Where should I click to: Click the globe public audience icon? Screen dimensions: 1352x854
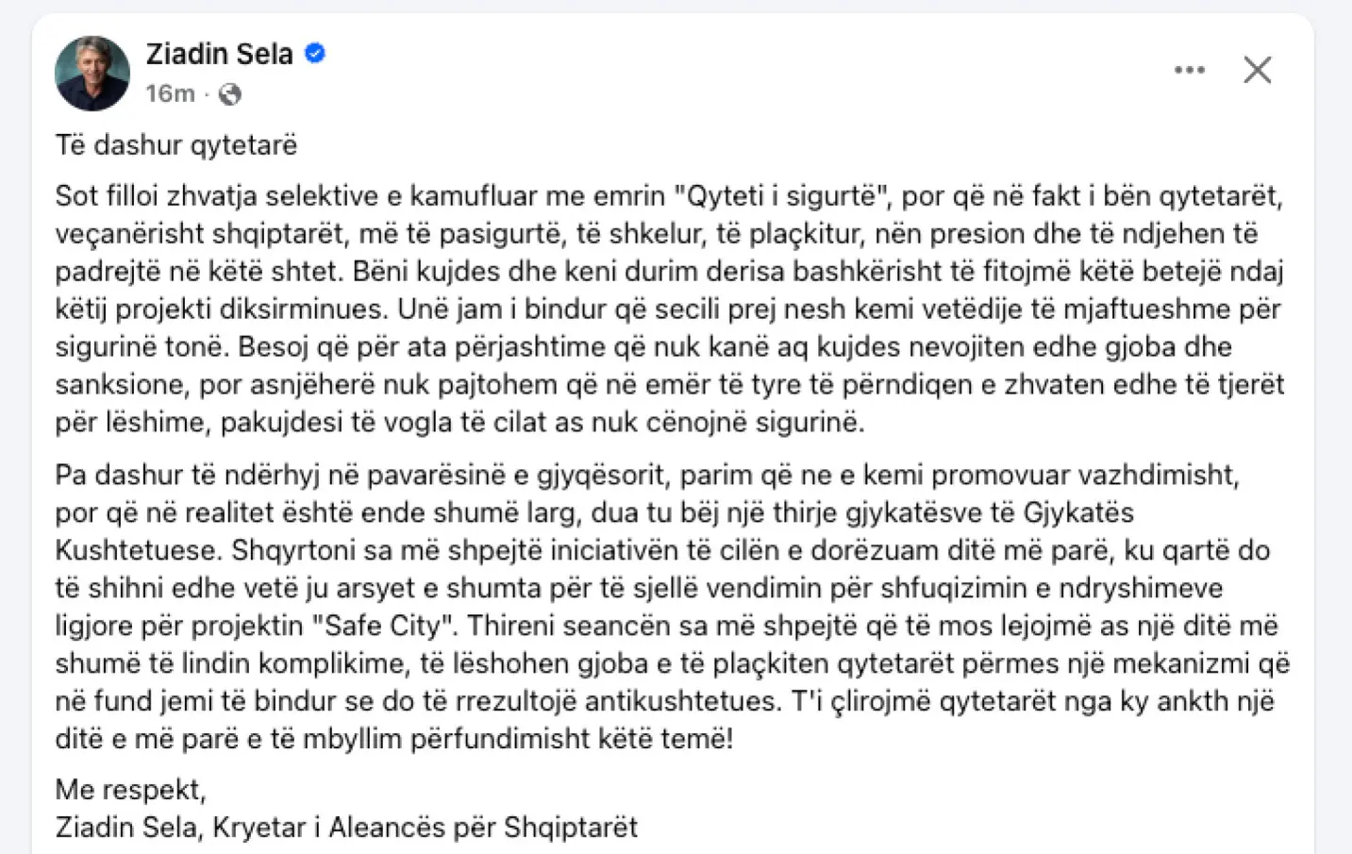230,94
